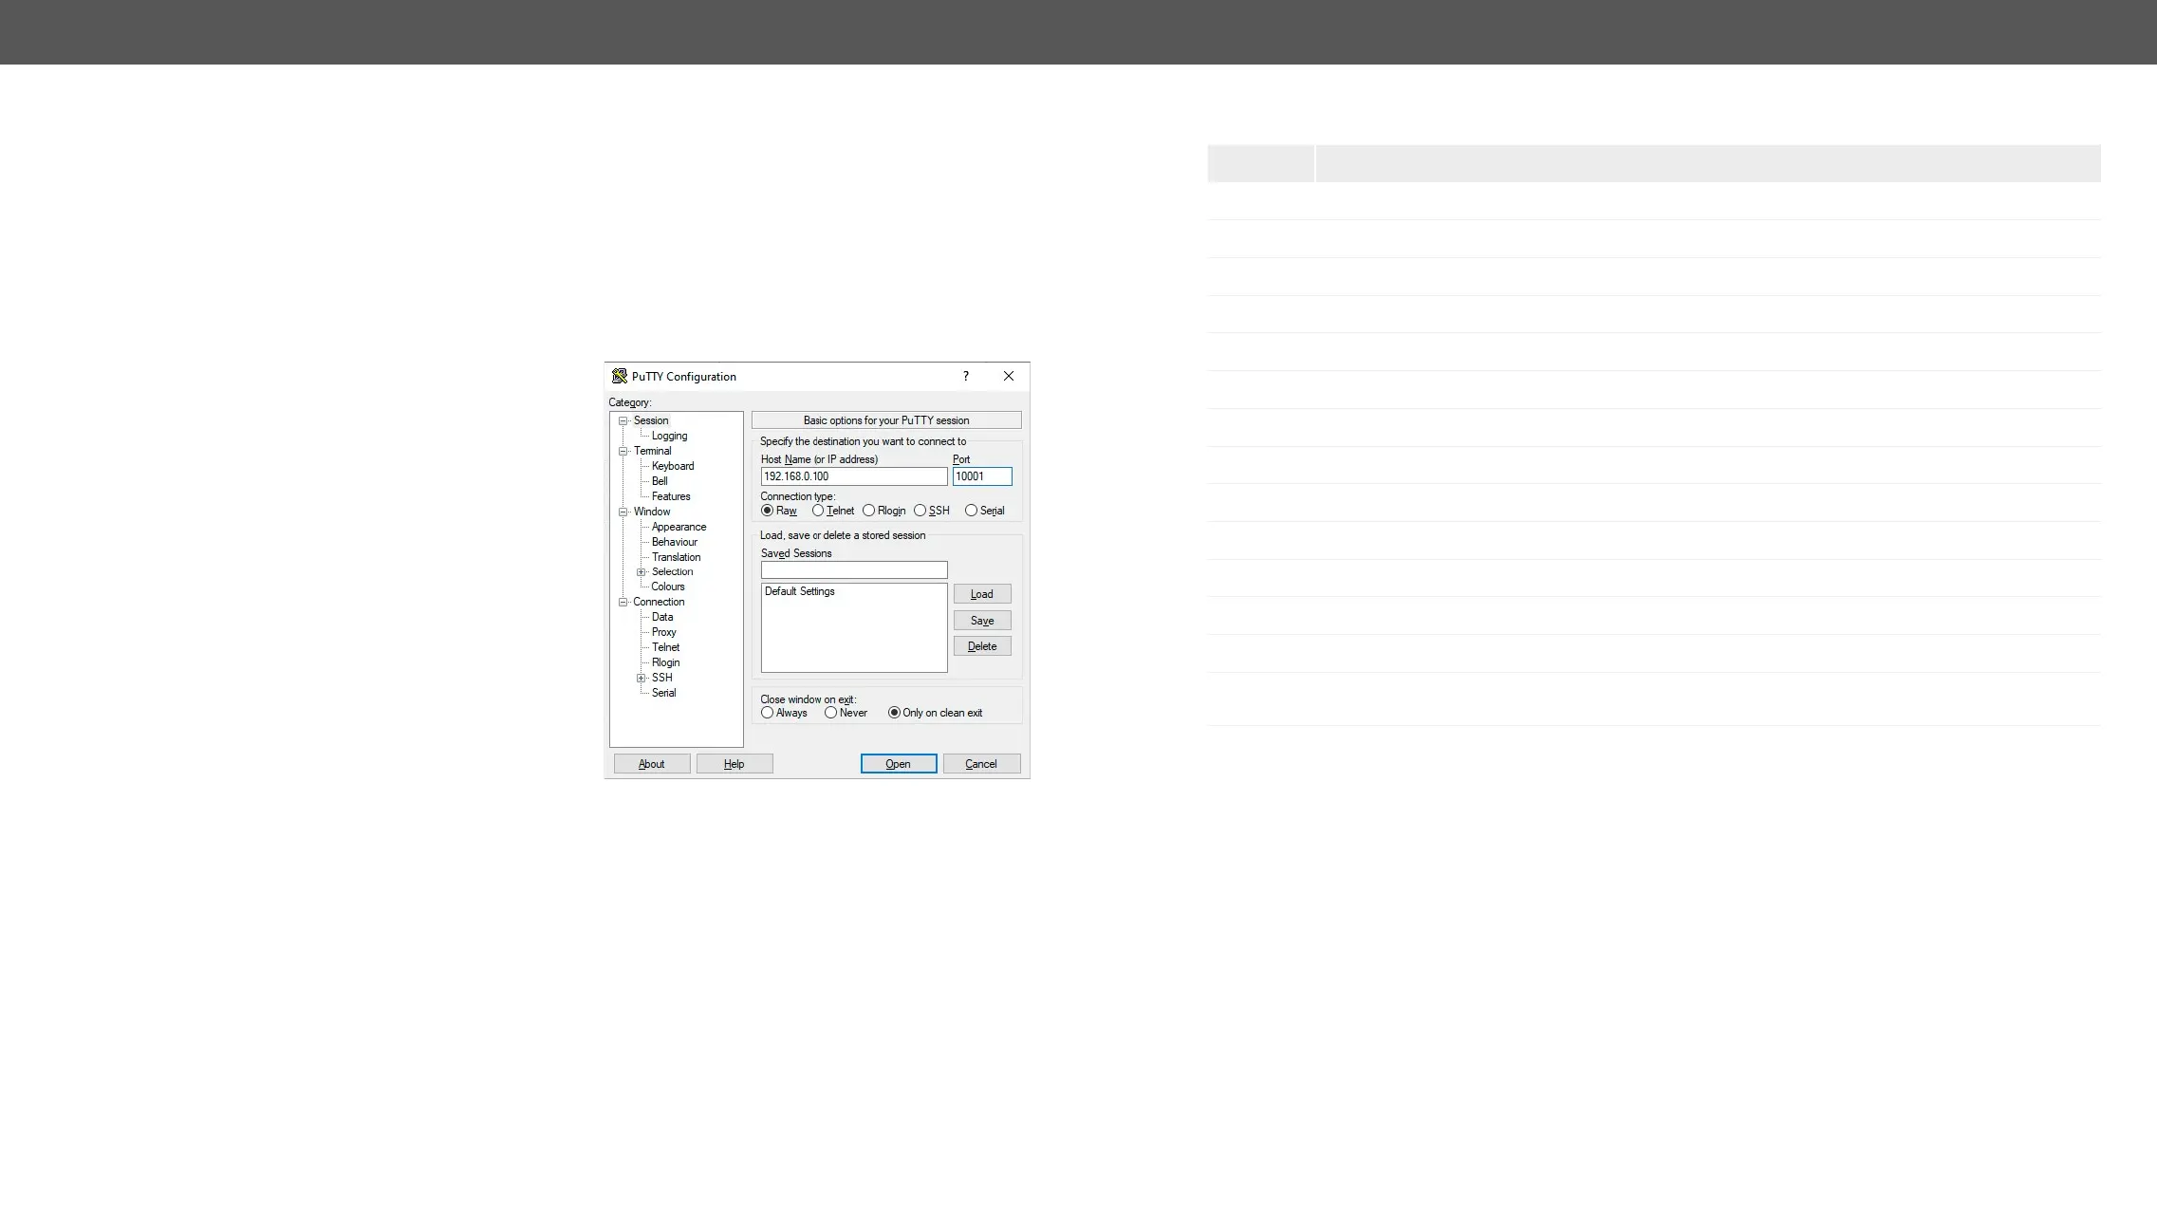Open the SSH category in tree
The image size is (2157, 1211).
(x=662, y=678)
